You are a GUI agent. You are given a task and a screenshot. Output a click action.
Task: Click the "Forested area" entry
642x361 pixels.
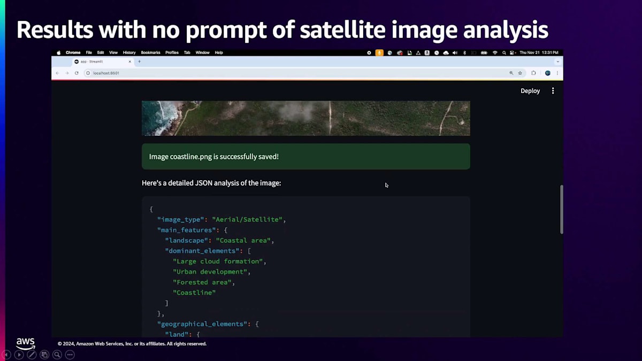pos(202,282)
